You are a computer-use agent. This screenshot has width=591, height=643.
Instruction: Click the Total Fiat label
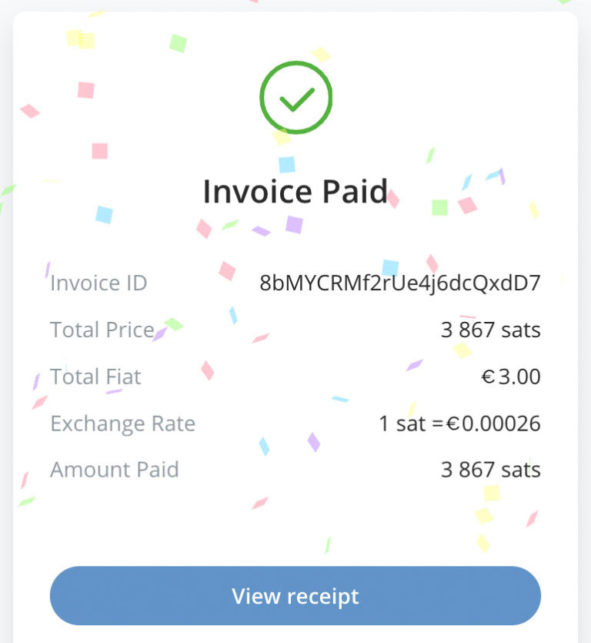pyautogui.click(x=96, y=377)
